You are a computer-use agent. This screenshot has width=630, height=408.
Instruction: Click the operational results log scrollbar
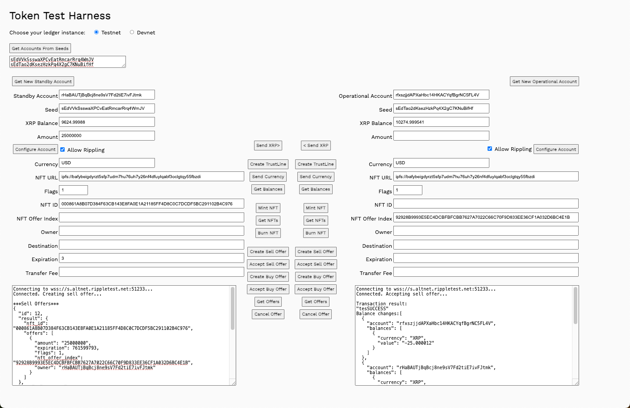pyautogui.click(x=576, y=306)
